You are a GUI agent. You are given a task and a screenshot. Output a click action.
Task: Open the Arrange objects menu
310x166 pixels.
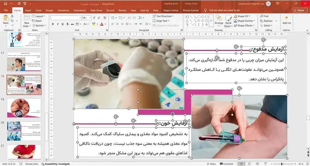pos(219,21)
